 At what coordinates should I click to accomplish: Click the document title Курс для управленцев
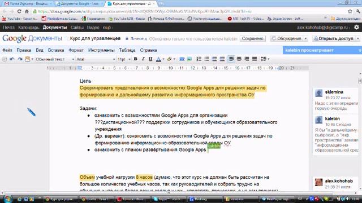pyautogui.click(x=95, y=38)
